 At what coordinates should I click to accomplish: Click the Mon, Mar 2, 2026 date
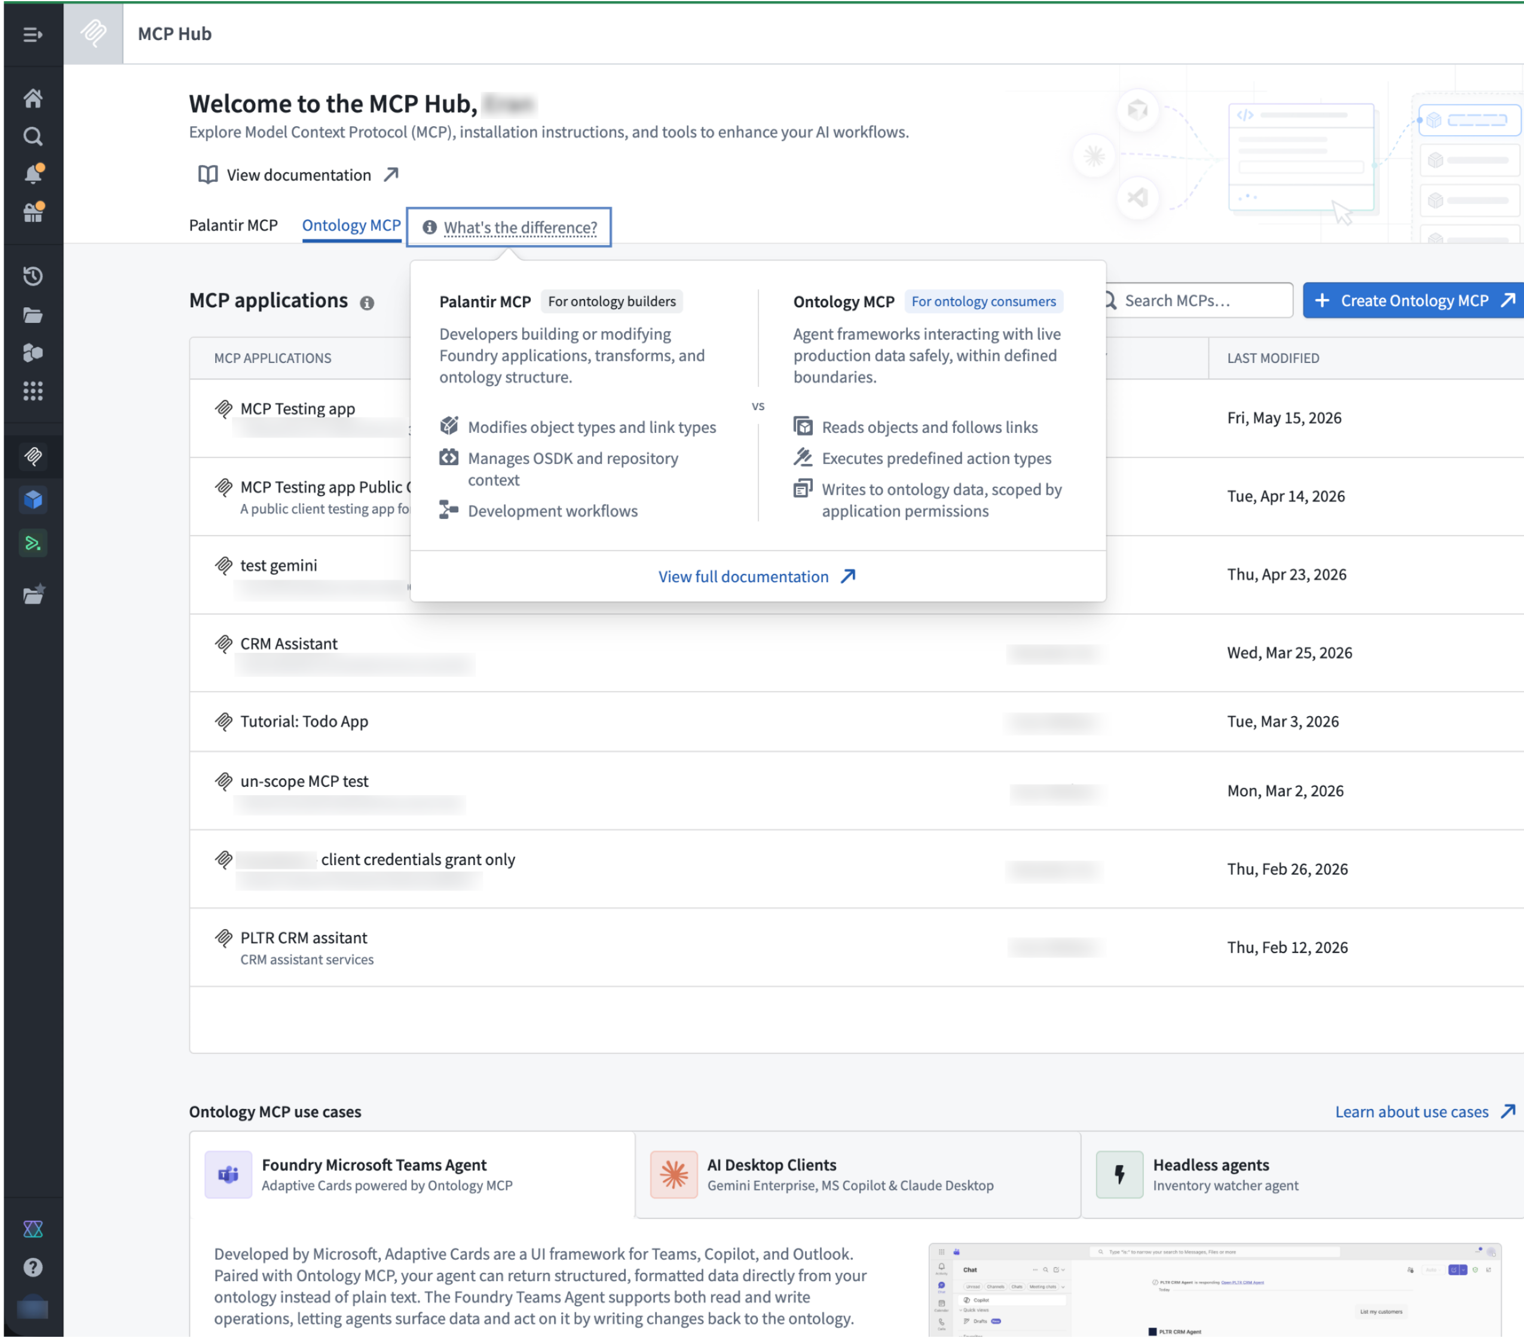1286,790
